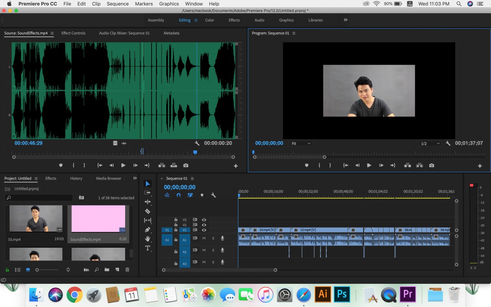Select the 55.mp4 clip thumbnail

[x=36, y=219]
